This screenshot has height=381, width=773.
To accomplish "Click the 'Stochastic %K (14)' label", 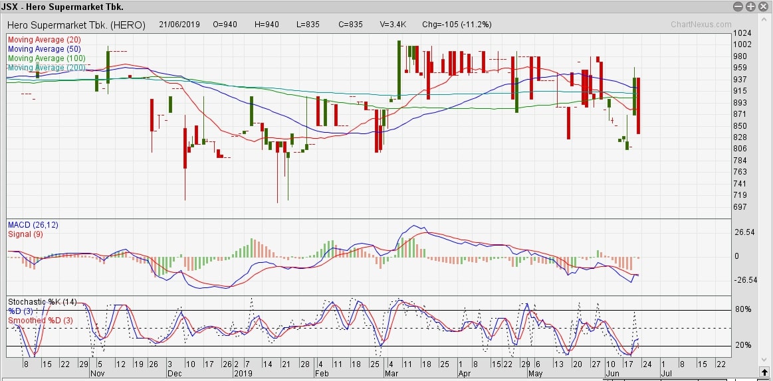I will [43, 302].
